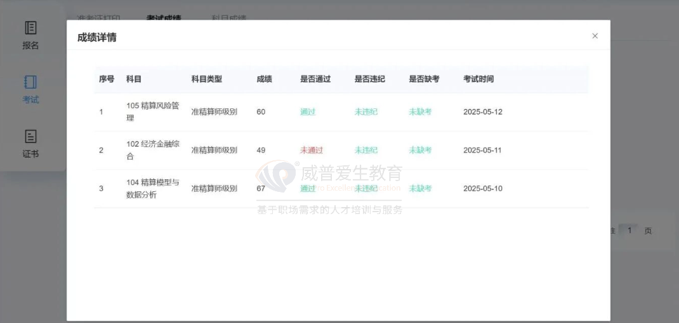This screenshot has height=323, width=679.
Task: Click the 未违纪 status in the 102 row
Action: coord(366,150)
